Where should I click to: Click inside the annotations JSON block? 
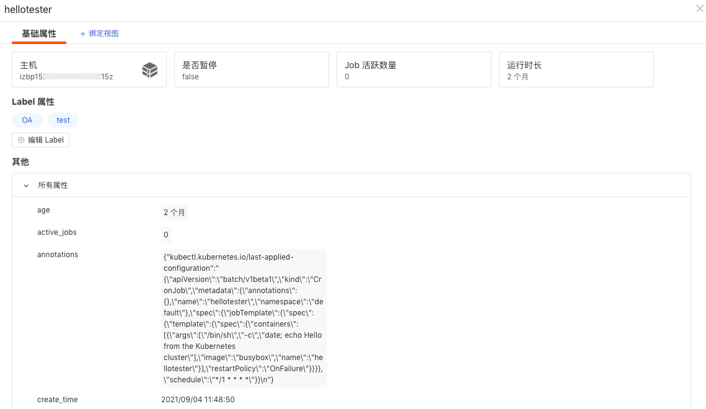tap(244, 318)
